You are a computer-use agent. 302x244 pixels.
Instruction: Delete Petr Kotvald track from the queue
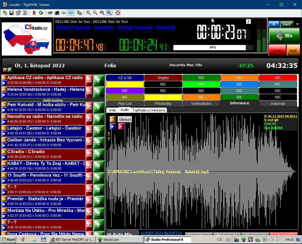click(89, 107)
